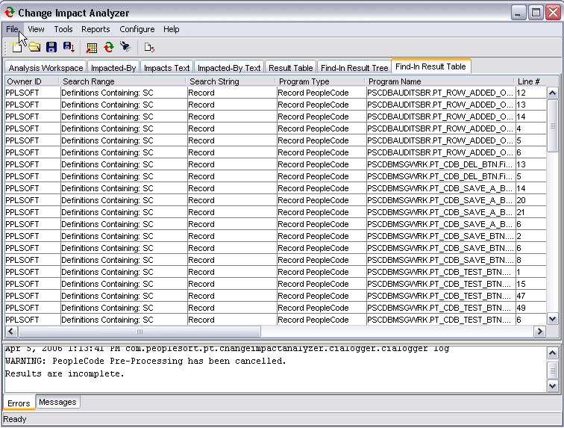Open the Reports menu
The image size is (564, 428).
(x=95, y=29)
